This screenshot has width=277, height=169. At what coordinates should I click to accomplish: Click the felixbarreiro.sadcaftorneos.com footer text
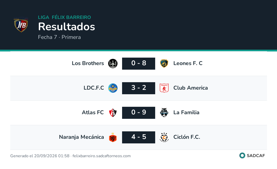(x=102, y=156)
